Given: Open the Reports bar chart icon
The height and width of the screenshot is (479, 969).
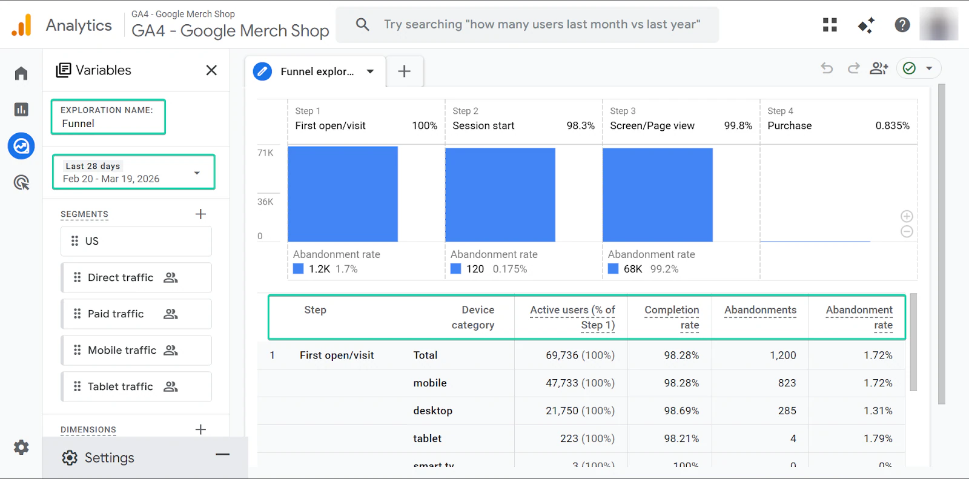Looking at the screenshot, I should click(21, 110).
